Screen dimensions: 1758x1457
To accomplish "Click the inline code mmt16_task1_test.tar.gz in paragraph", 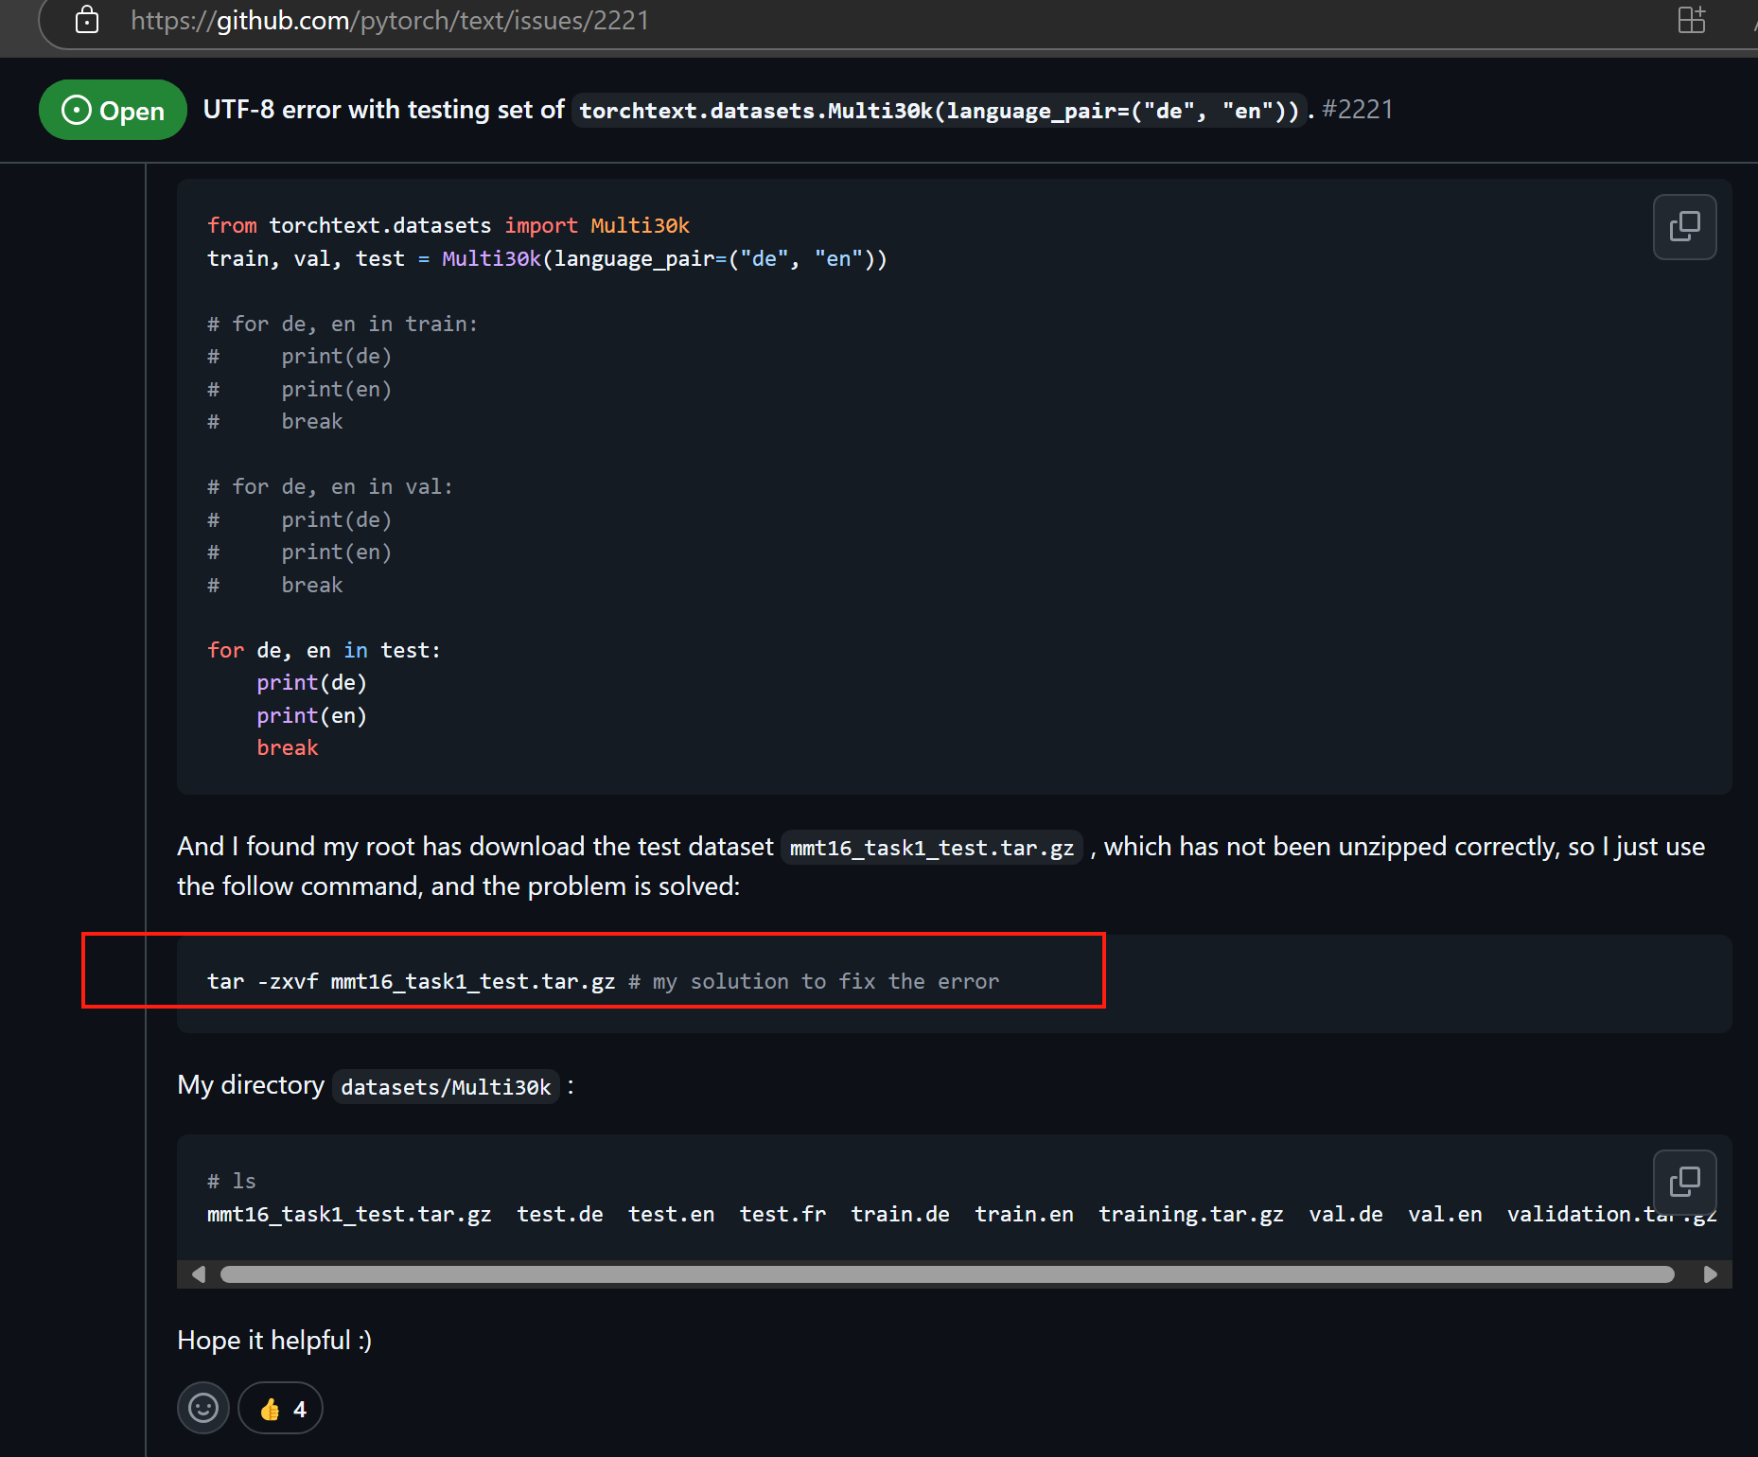I will [x=932, y=848].
